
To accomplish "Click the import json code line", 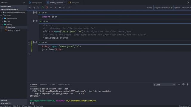I will [x=50, y=17].
